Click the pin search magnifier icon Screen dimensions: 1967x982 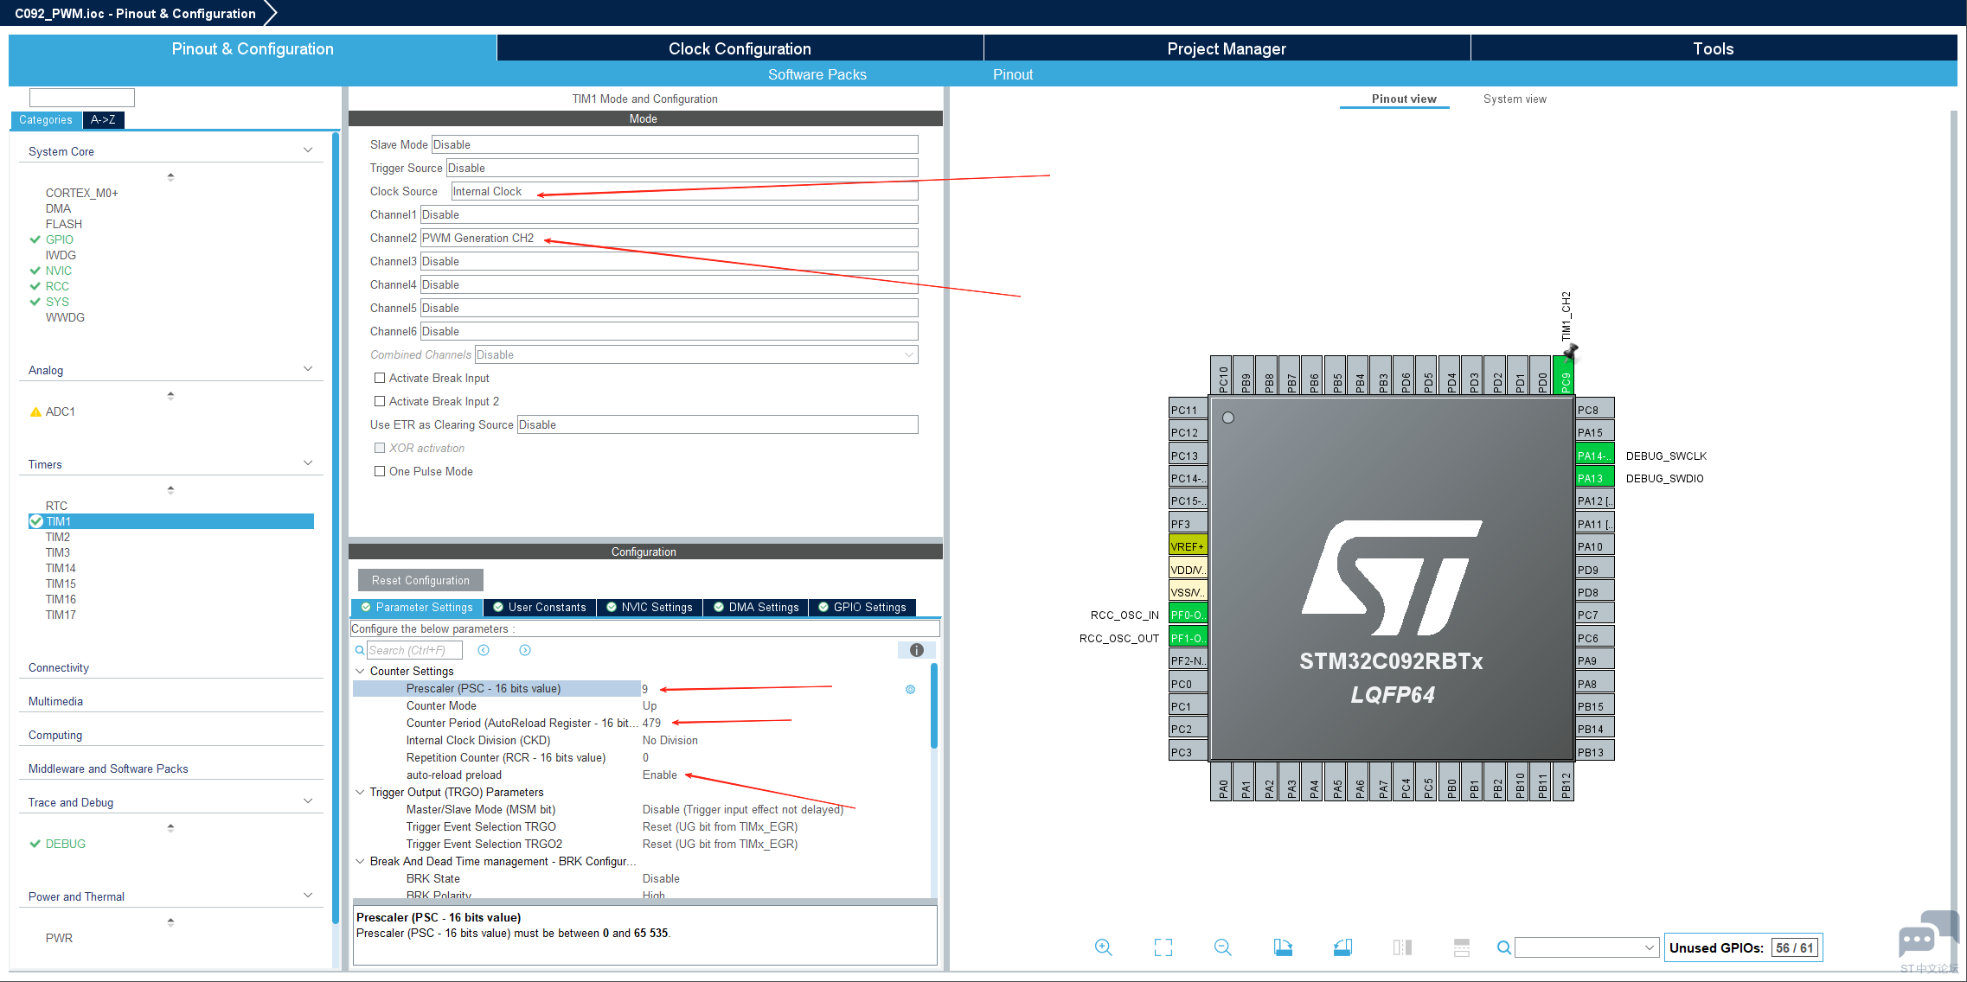[x=1504, y=947]
